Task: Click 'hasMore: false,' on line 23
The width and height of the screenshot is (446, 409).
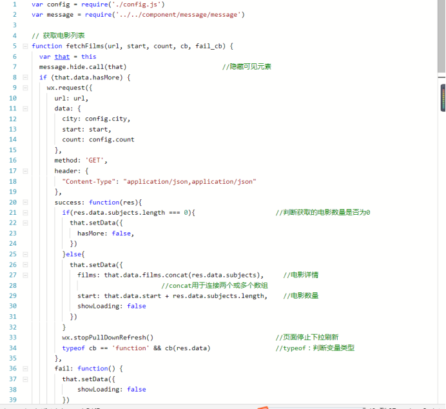Action: tap(106, 234)
